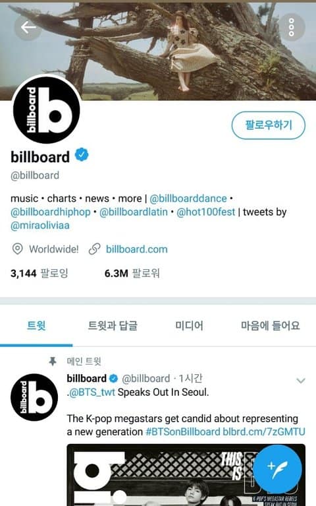The width and height of the screenshot is (316, 506).
Task: Open the @billboarddance mention link
Action: [188, 199]
